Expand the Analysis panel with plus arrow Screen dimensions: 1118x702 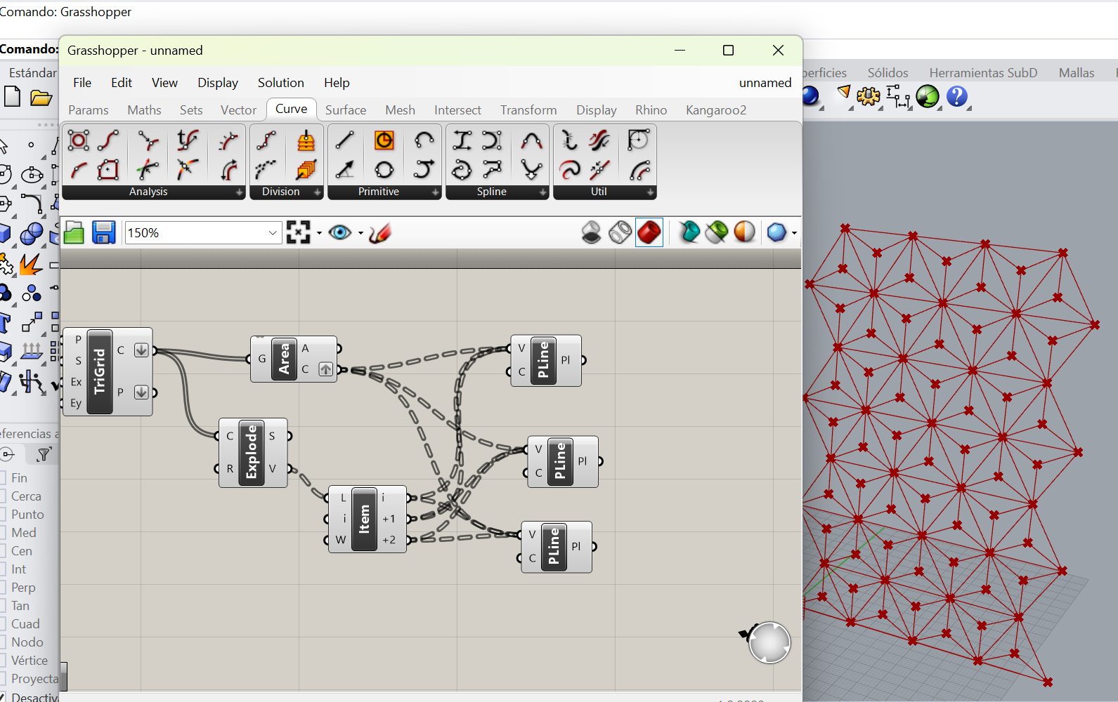point(239,192)
